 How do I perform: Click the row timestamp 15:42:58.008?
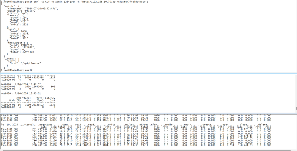coord(10,115)
